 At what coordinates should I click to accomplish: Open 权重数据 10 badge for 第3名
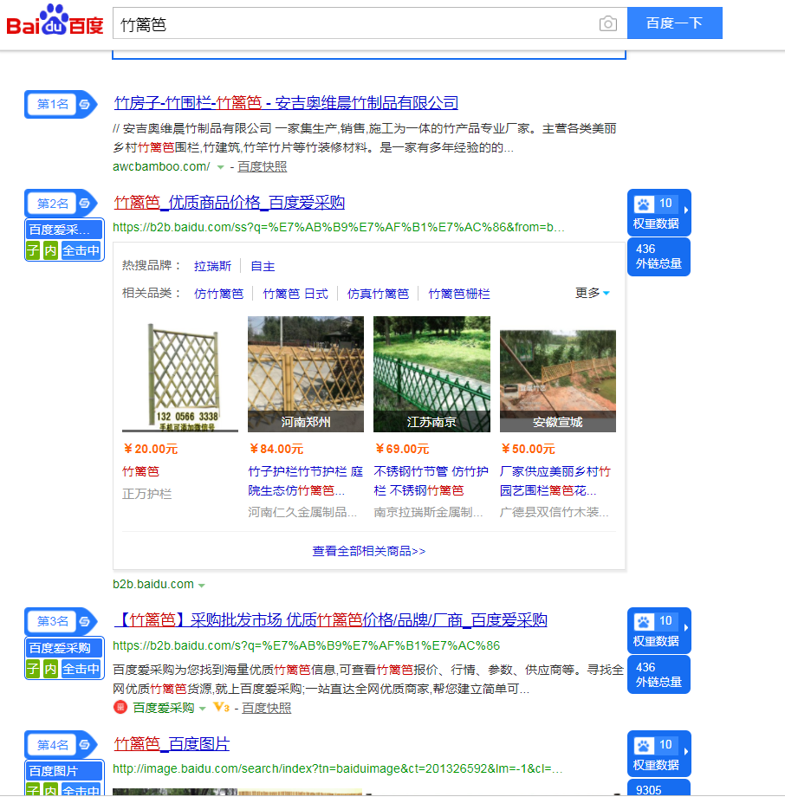pos(658,631)
